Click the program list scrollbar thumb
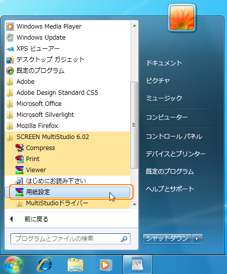Screen dimensions: 227x274 click(134, 125)
